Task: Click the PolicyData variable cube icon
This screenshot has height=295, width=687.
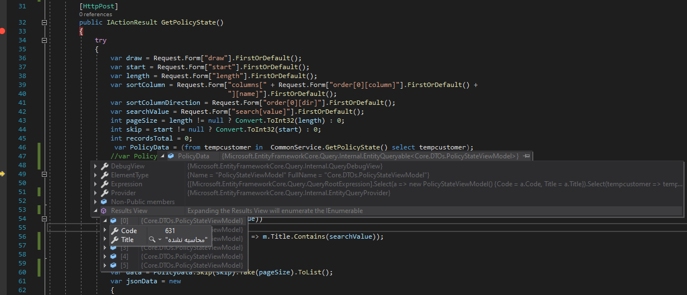Action: [171, 156]
